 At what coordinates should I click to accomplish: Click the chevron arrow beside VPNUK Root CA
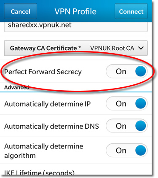[x=141, y=48]
